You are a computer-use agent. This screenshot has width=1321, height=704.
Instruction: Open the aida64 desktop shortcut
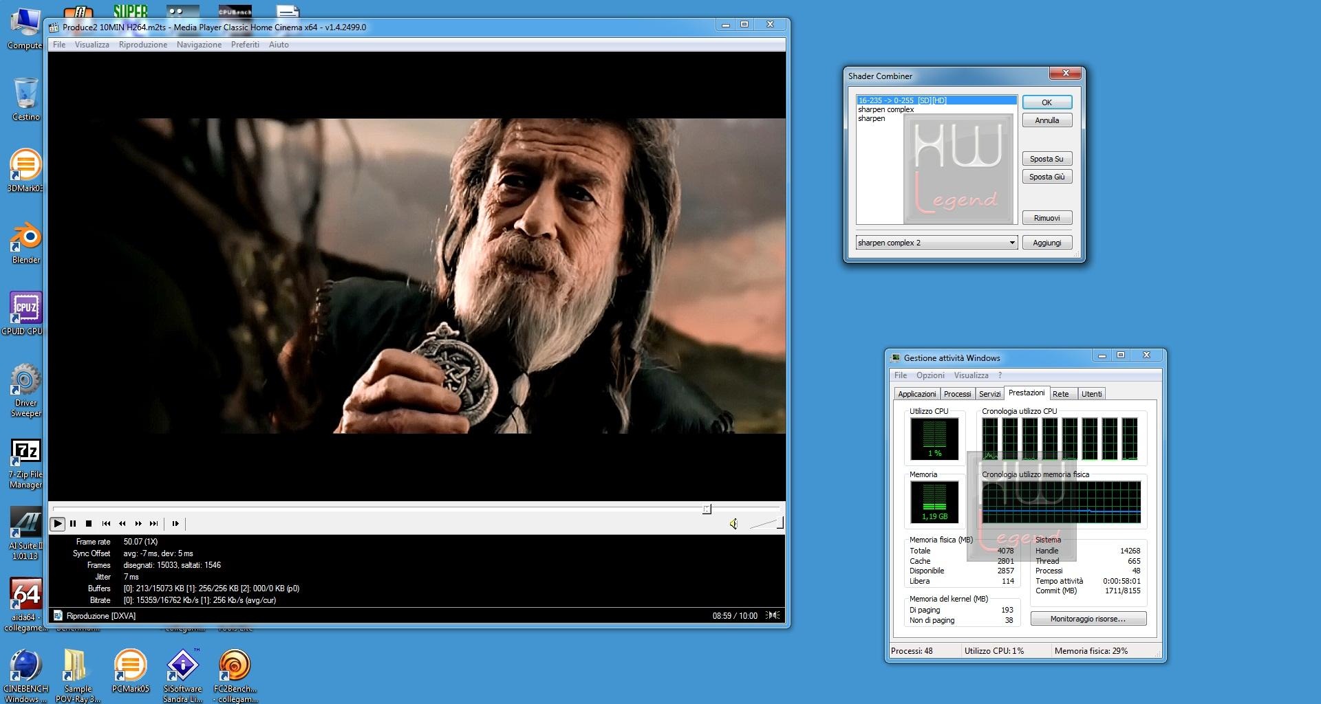coord(26,604)
